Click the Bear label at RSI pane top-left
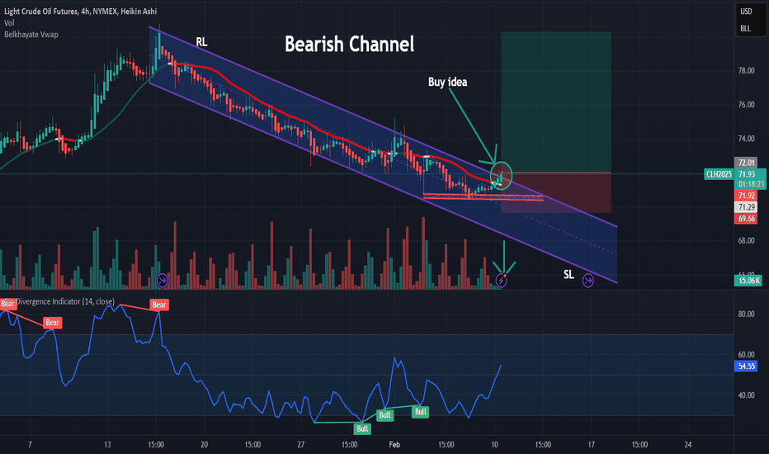This screenshot has width=769, height=454. (x=7, y=304)
